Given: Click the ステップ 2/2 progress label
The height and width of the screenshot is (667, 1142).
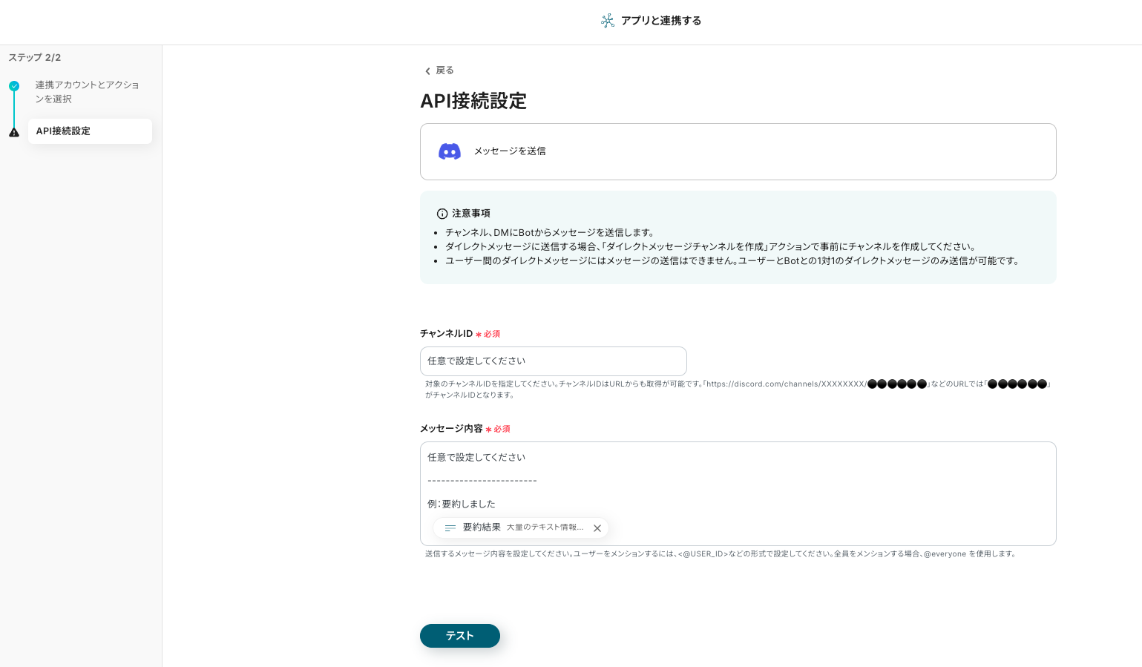Looking at the screenshot, I should (35, 58).
